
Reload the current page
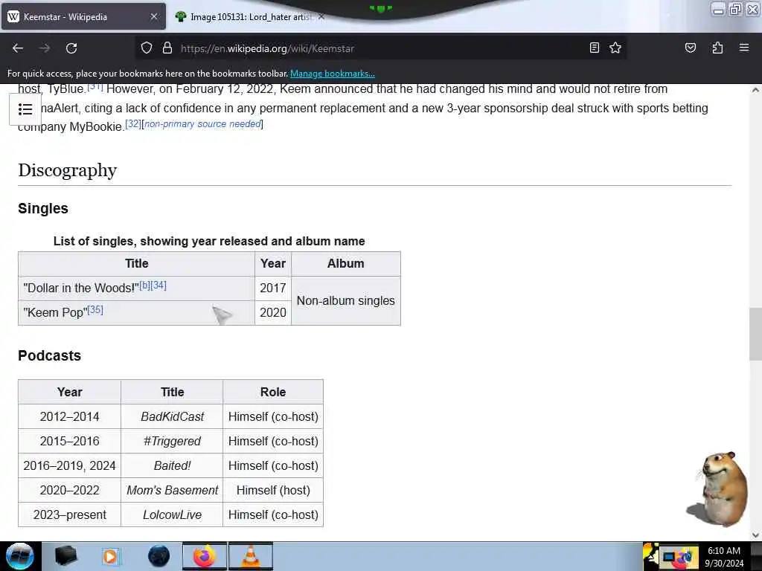pos(71,48)
